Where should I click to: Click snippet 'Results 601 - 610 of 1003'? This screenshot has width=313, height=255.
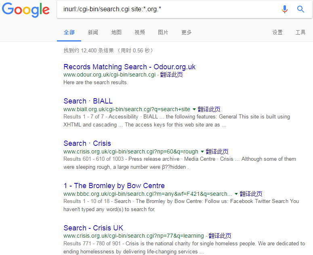click(x=94, y=159)
